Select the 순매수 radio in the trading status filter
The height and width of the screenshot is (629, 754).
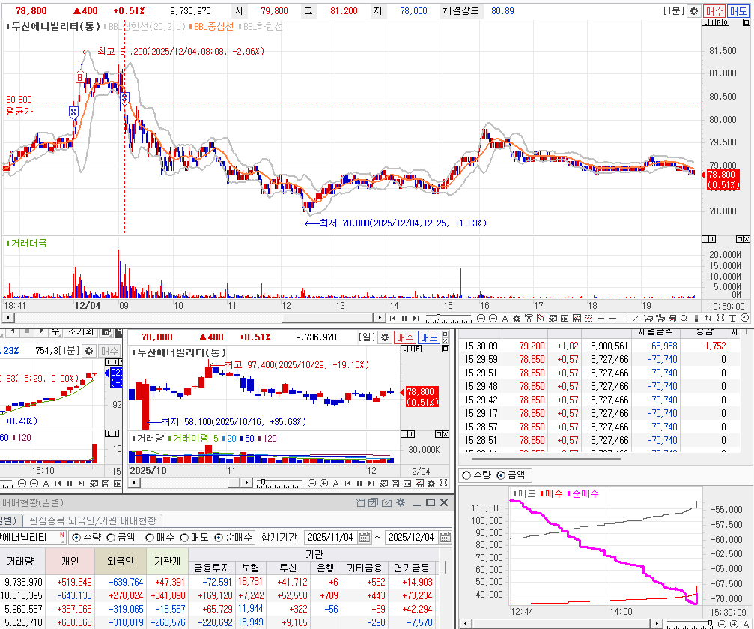pyautogui.click(x=219, y=538)
